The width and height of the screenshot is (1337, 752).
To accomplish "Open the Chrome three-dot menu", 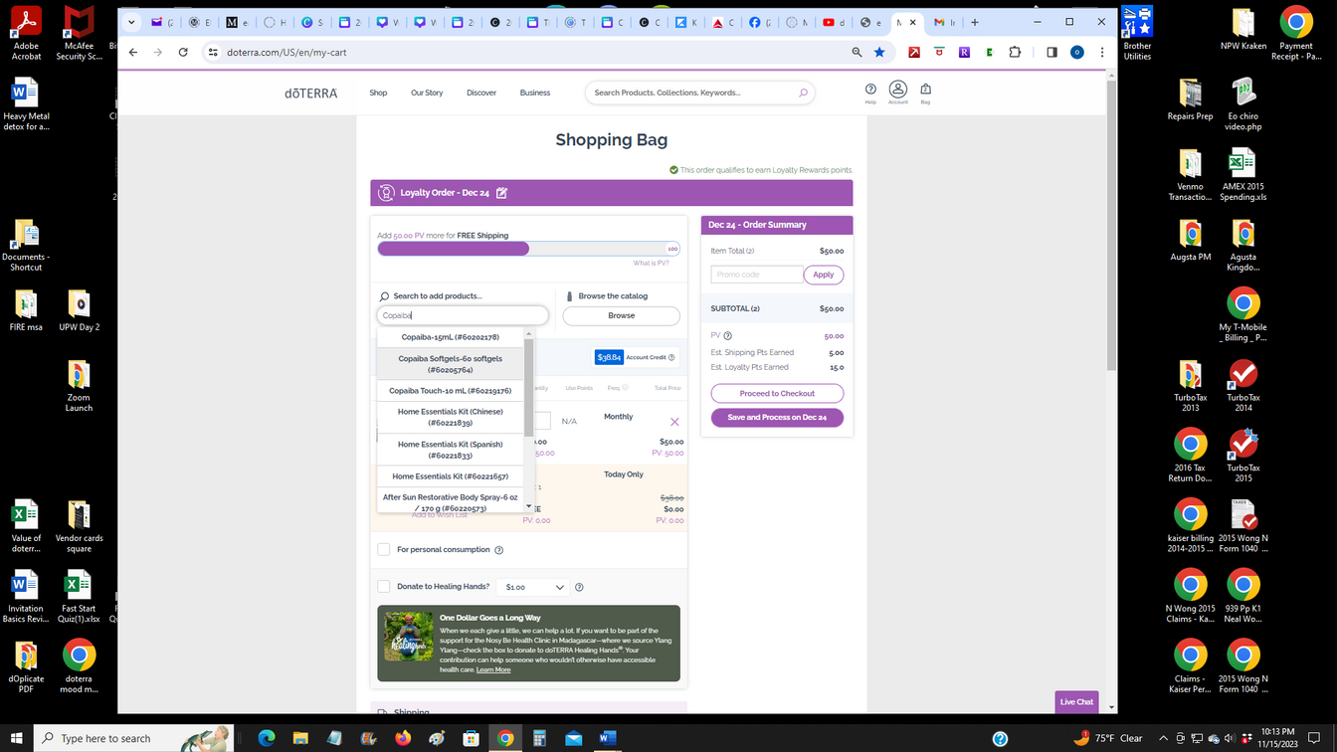I will [x=1101, y=52].
